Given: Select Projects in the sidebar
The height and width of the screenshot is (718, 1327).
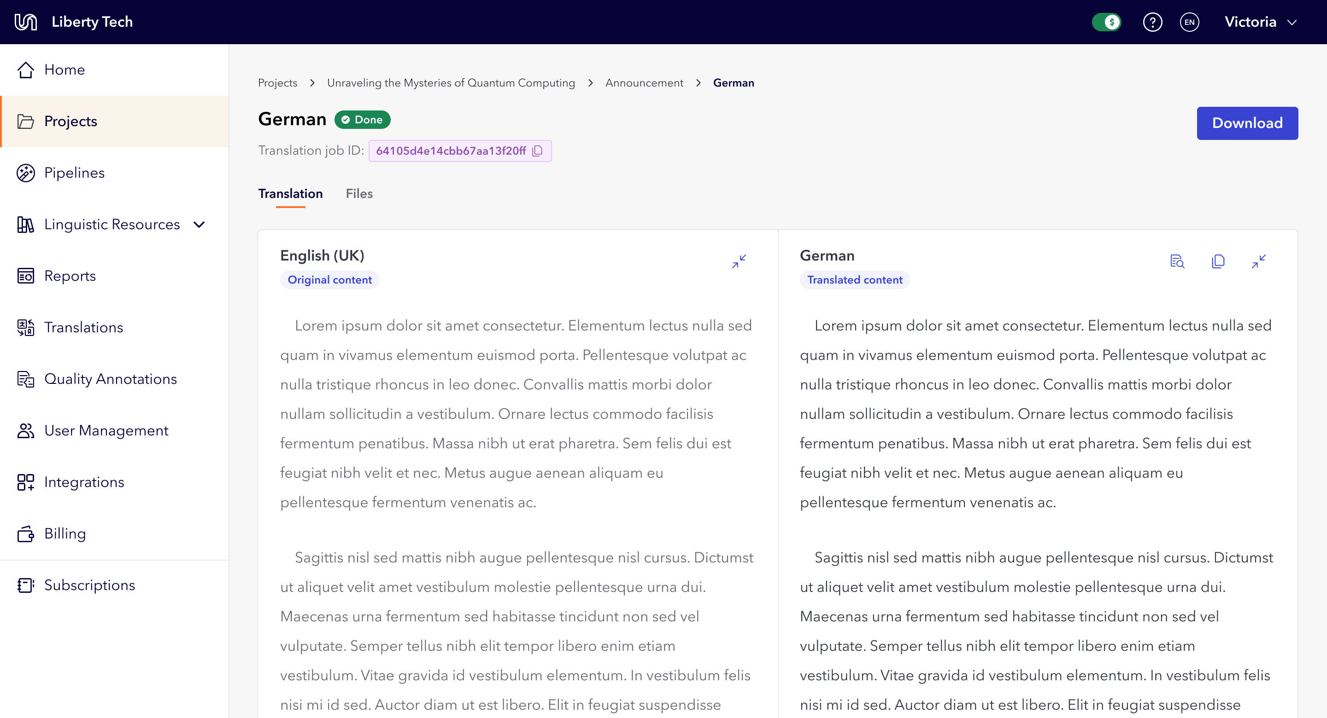Looking at the screenshot, I should [114, 122].
